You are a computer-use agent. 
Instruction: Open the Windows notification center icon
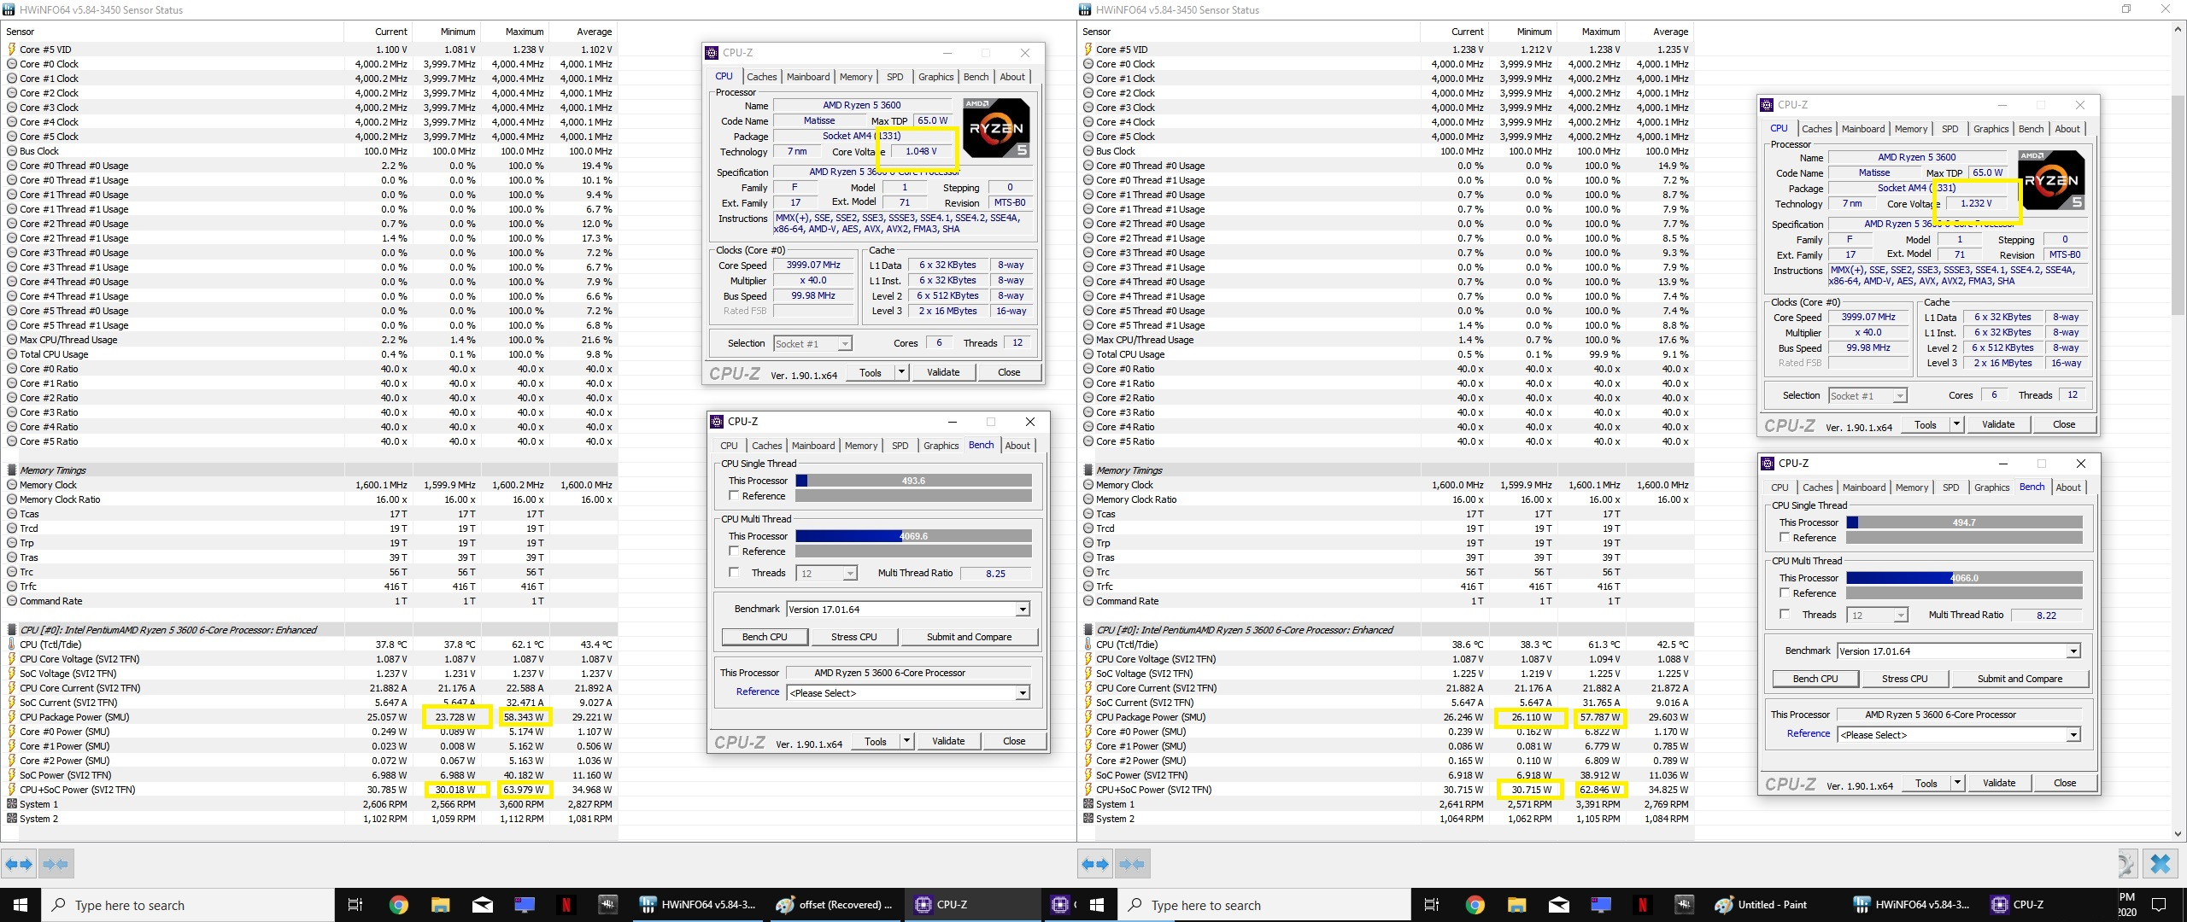(2159, 905)
